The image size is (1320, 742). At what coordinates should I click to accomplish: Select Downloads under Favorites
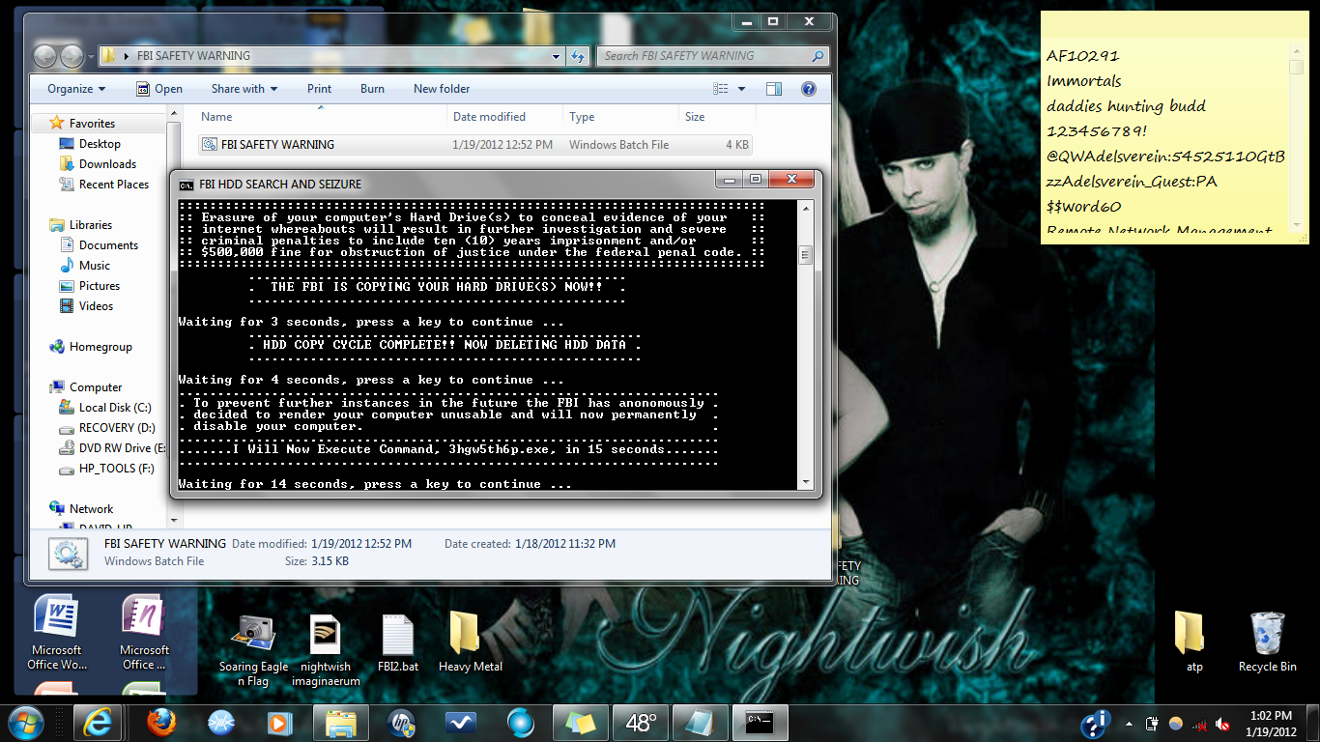pyautogui.click(x=107, y=164)
